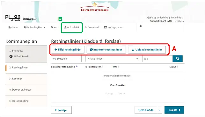Open the Upload GIS menu item
The image size is (205, 117).
point(71,27)
